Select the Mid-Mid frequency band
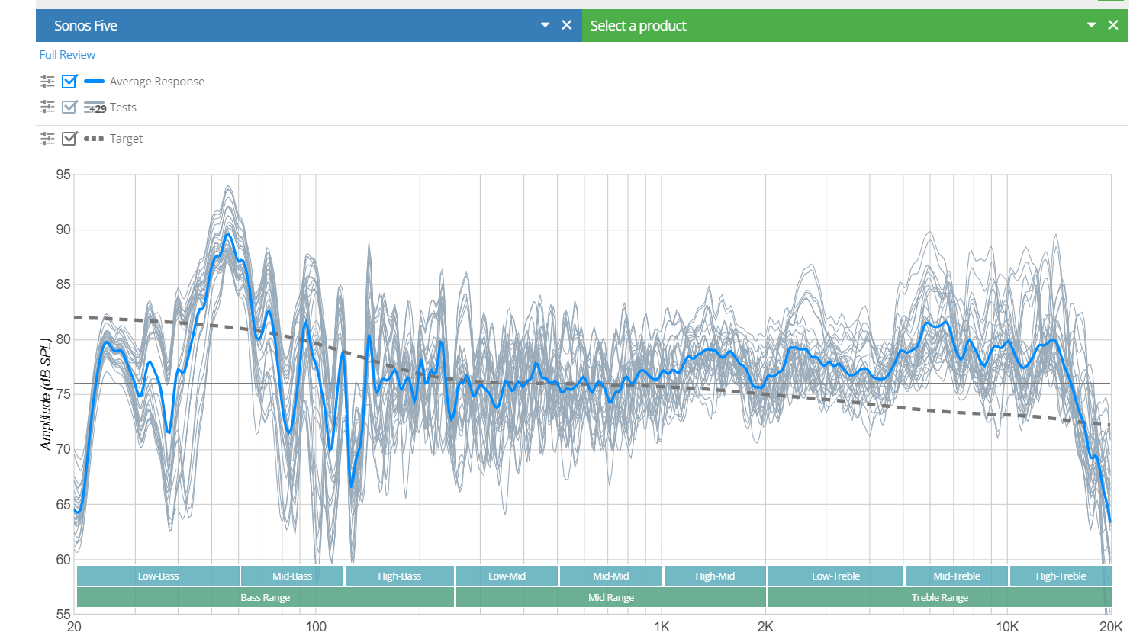The image size is (1146, 639). (x=610, y=576)
